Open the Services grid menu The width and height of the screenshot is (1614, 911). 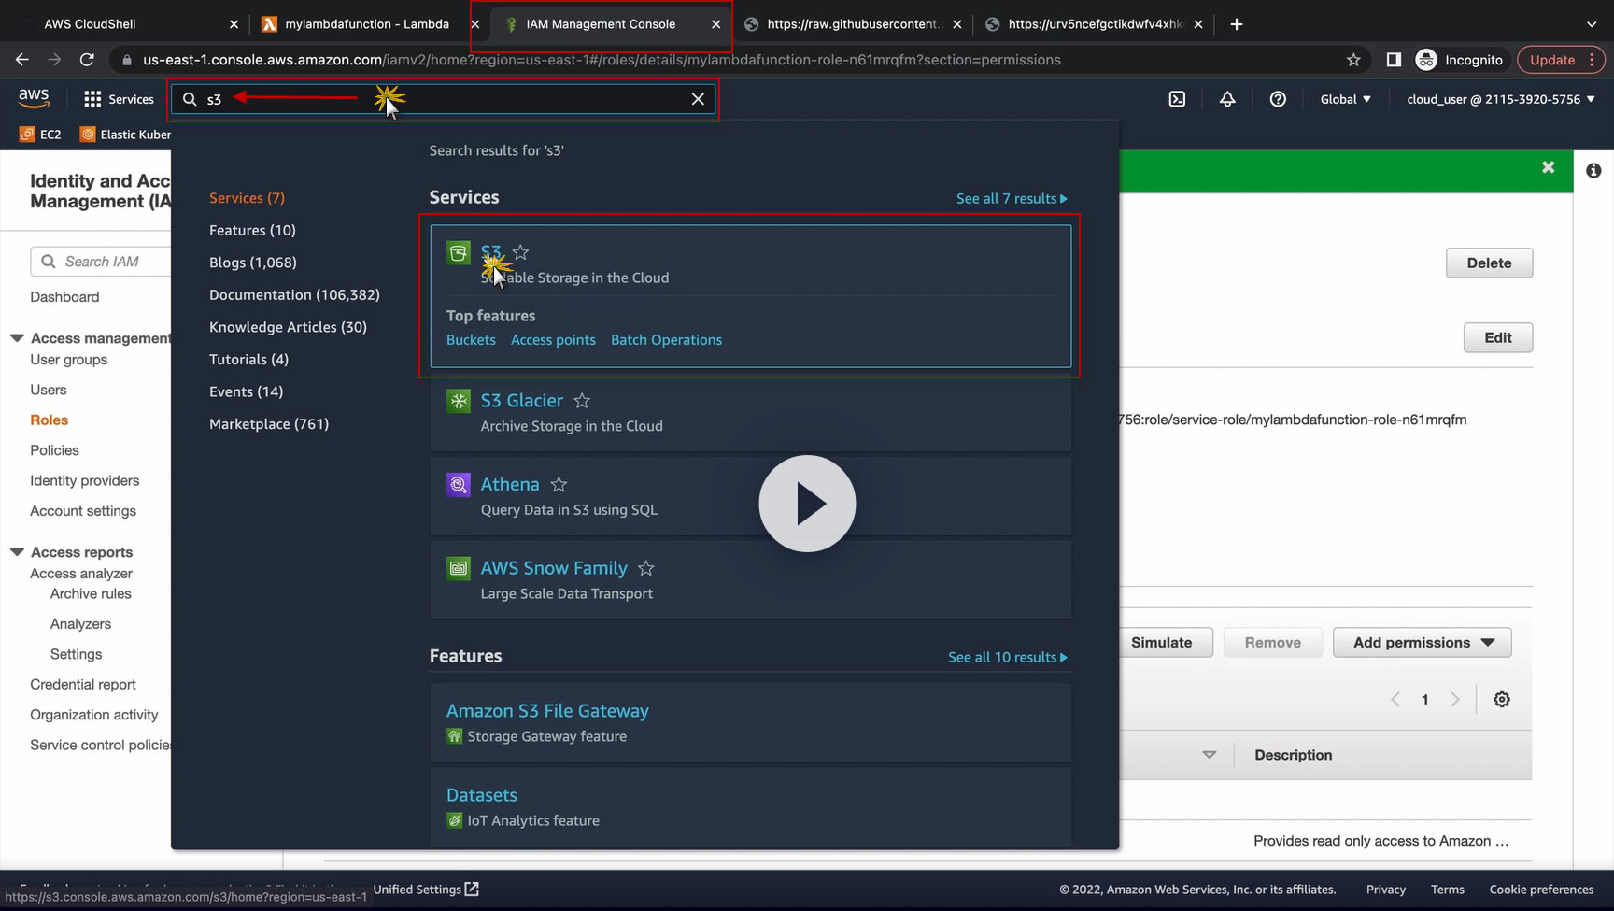[119, 99]
